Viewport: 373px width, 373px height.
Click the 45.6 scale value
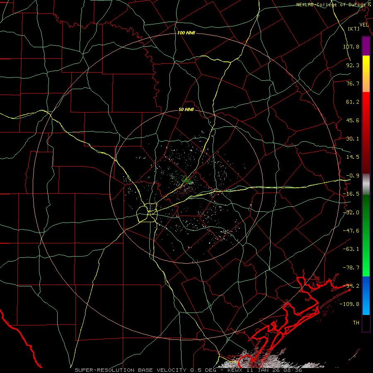click(353, 120)
